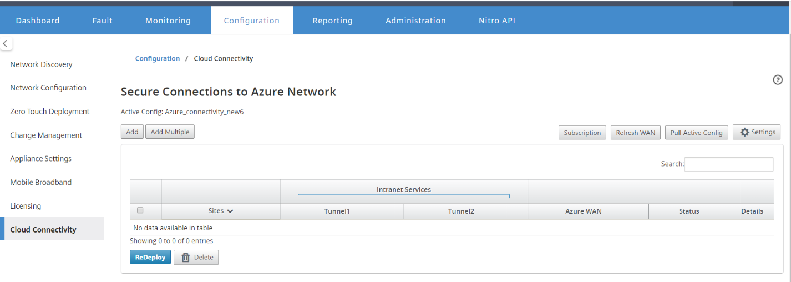Go to the Monitoring tab
The image size is (791, 282).
[x=168, y=21]
